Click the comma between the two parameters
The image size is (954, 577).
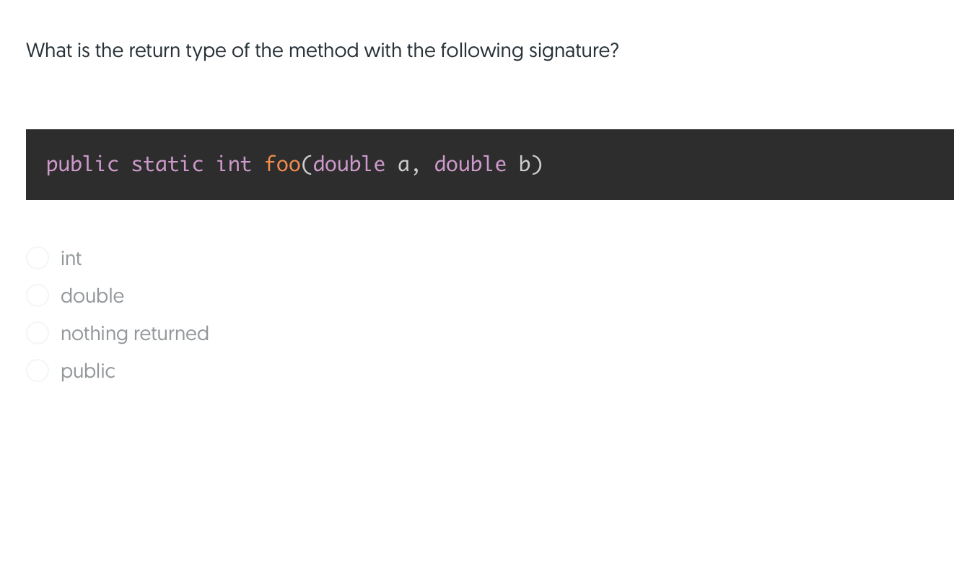pos(417,166)
